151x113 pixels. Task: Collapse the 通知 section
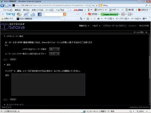(4, 65)
